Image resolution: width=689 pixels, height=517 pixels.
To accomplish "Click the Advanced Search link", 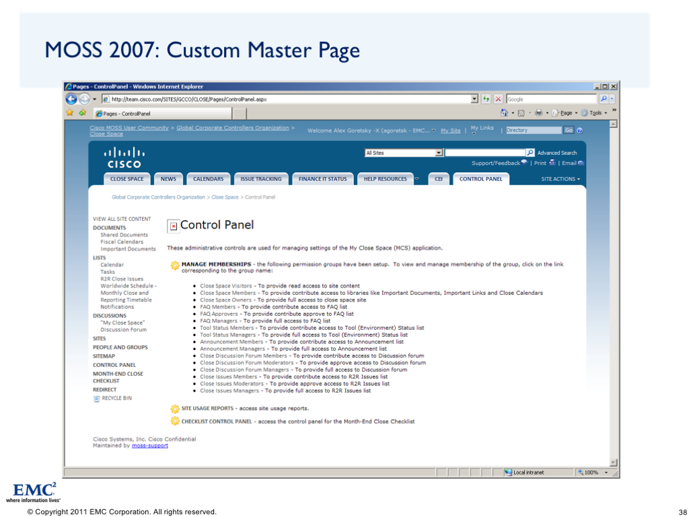I will tap(556, 153).
